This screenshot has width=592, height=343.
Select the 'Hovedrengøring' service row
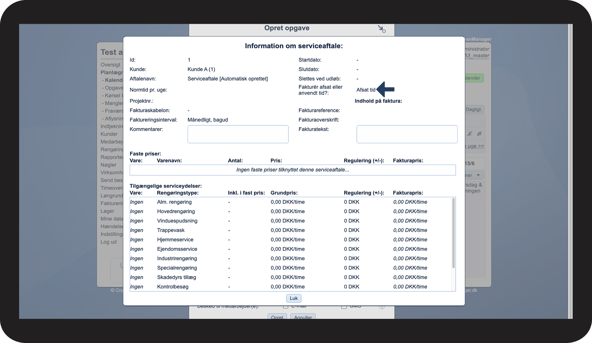coord(291,212)
